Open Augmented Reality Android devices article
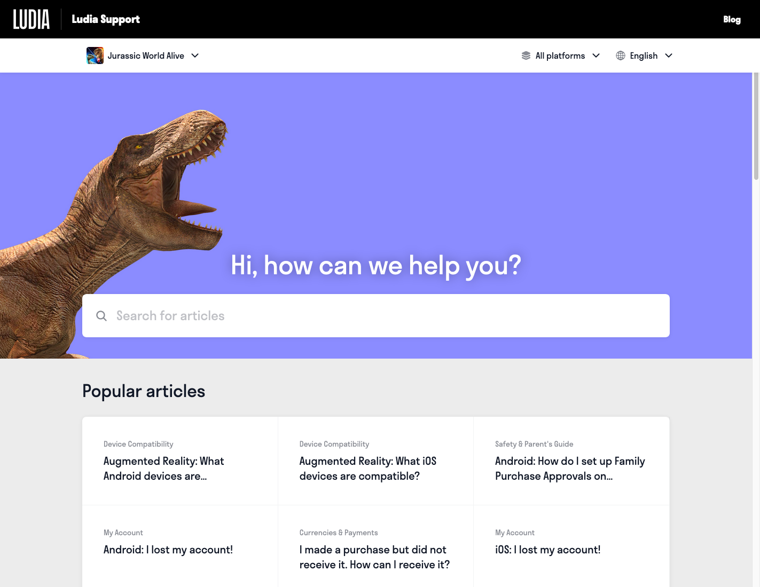The width and height of the screenshot is (760, 587). (x=163, y=469)
